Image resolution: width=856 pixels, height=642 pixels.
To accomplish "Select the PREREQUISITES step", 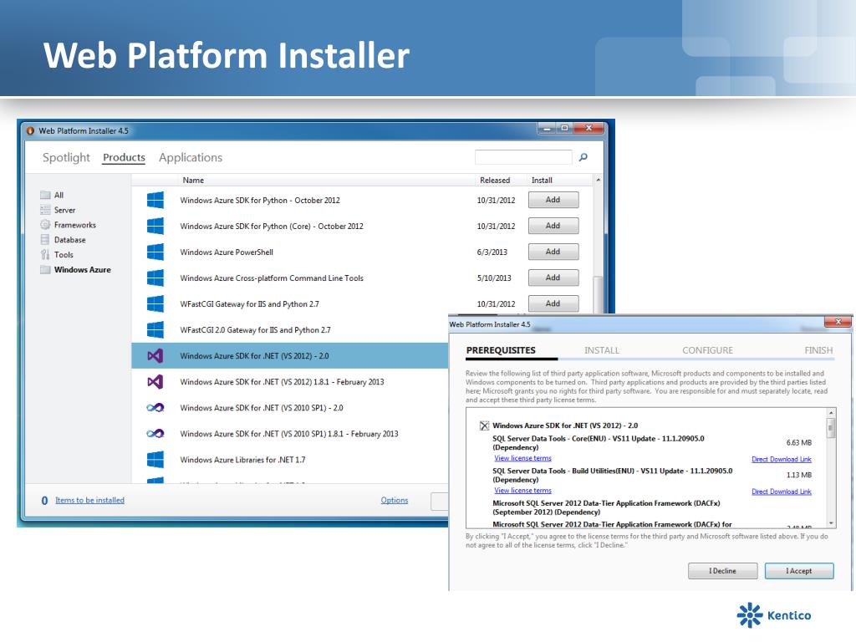I will click(x=501, y=350).
